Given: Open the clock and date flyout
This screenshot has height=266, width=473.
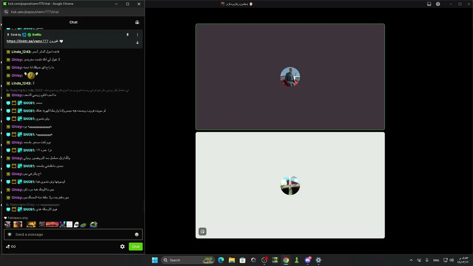Looking at the screenshot, I should point(463,260).
